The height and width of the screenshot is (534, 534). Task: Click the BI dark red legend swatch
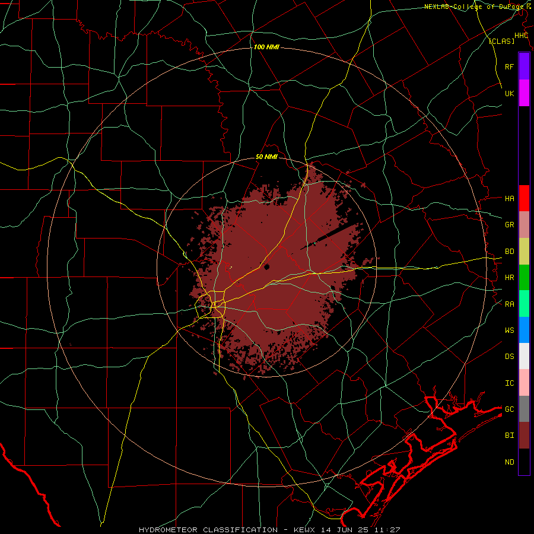pos(524,436)
